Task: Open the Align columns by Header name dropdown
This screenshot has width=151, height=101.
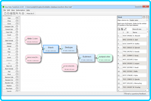Action: pyautogui.click(x=139, y=20)
